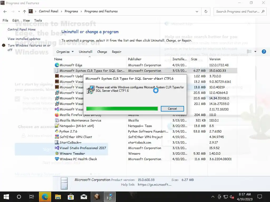Click the change view icon button
Screen dimensions: 270x202
tap(249, 52)
